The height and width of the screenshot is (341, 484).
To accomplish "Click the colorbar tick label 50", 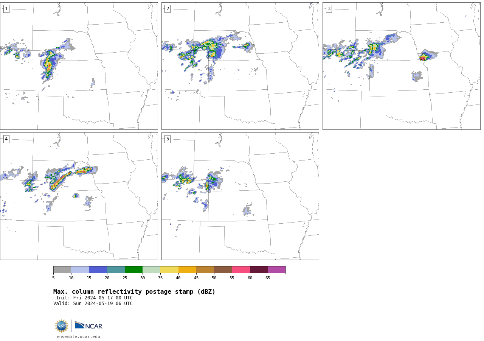I will click(x=214, y=278).
